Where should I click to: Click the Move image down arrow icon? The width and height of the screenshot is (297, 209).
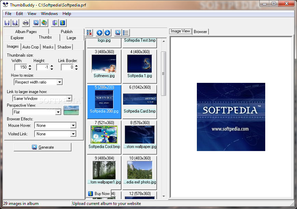107,33
